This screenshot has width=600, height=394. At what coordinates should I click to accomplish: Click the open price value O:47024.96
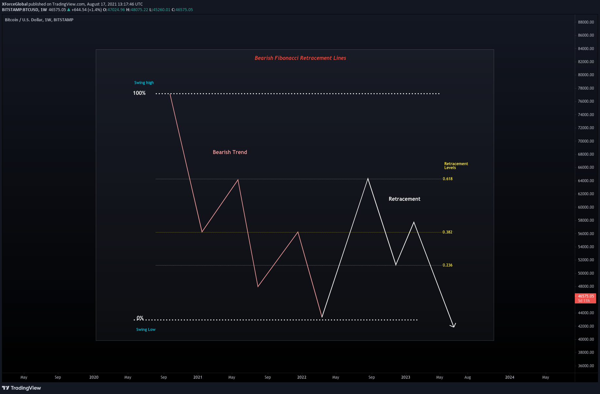(114, 10)
